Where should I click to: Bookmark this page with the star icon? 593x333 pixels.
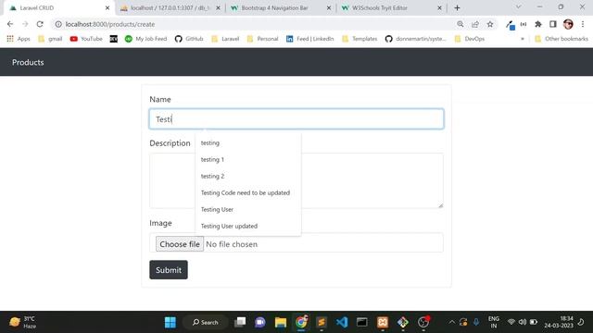pyautogui.click(x=490, y=24)
